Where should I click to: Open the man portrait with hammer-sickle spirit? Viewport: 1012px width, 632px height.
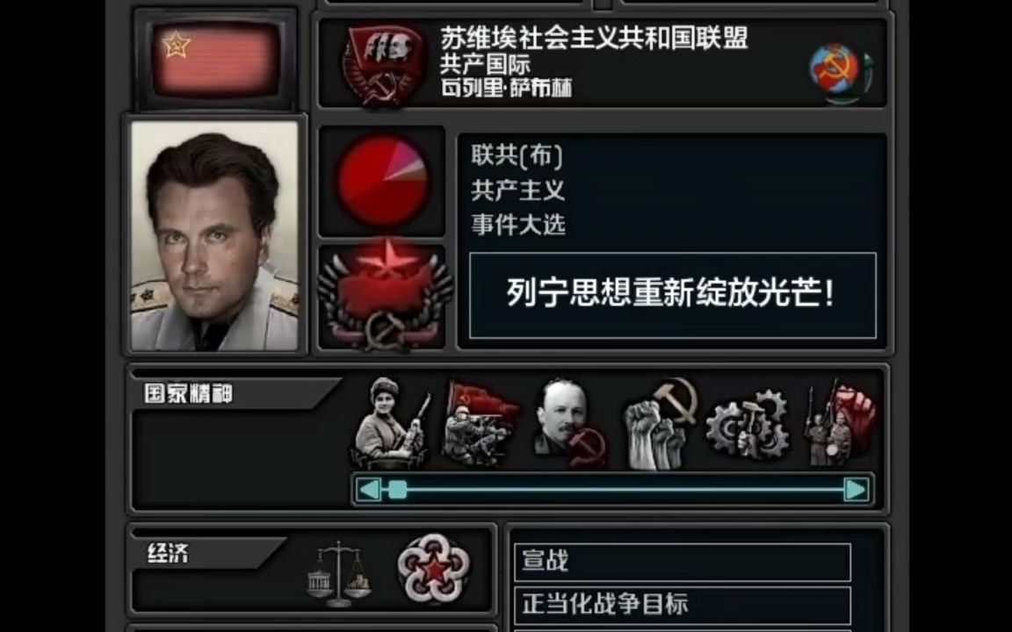point(570,421)
